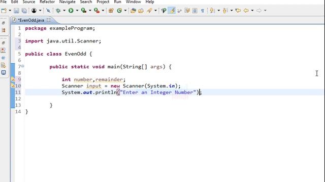Click the Search flashlight icon
325x182 pixels.
pyautogui.click(x=149, y=11)
